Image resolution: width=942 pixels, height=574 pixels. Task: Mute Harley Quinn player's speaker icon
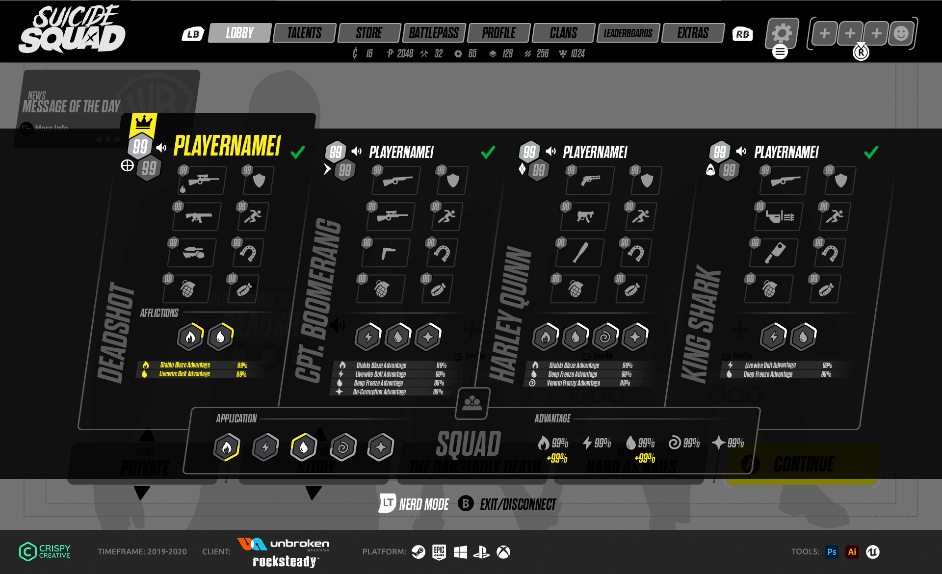(550, 151)
